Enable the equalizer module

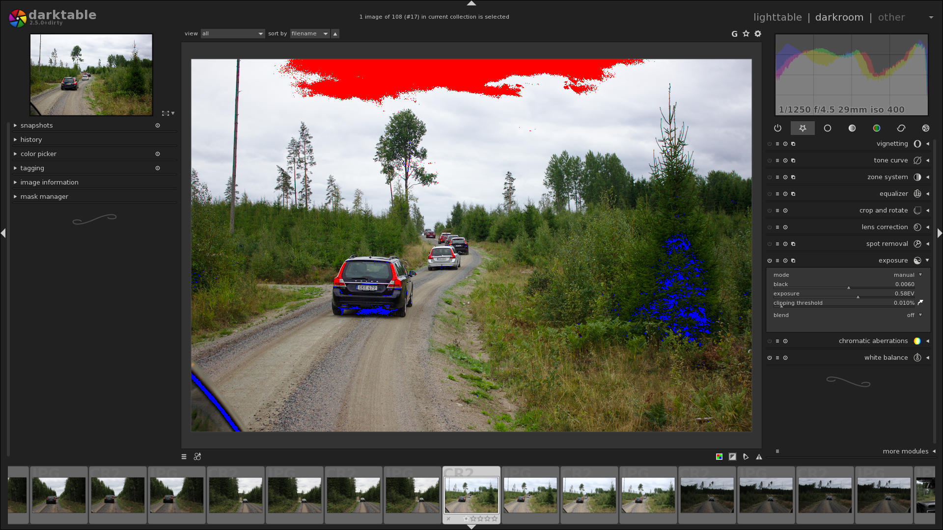tap(770, 194)
